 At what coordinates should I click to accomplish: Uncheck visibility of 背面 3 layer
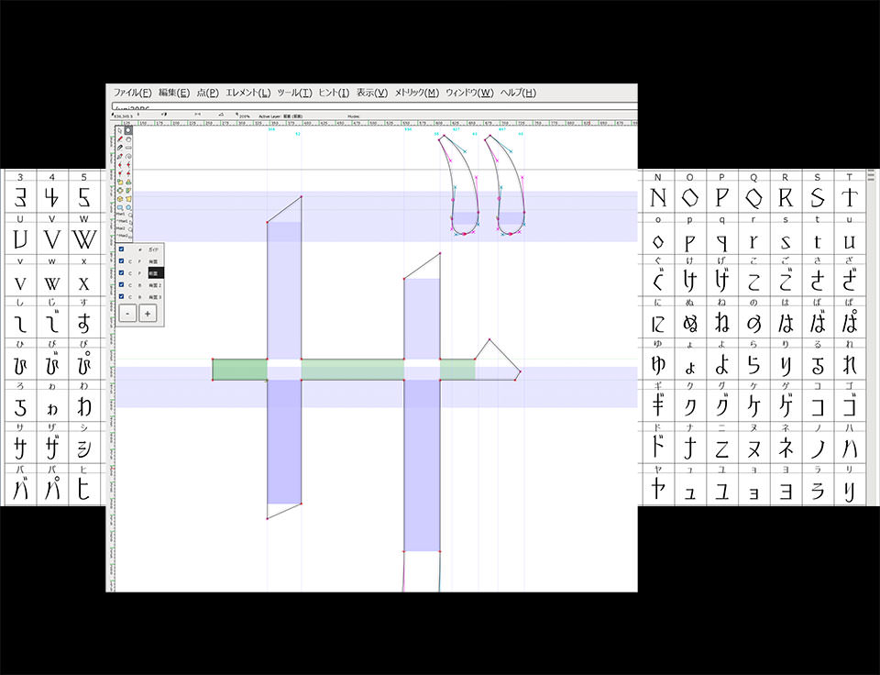click(x=121, y=297)
